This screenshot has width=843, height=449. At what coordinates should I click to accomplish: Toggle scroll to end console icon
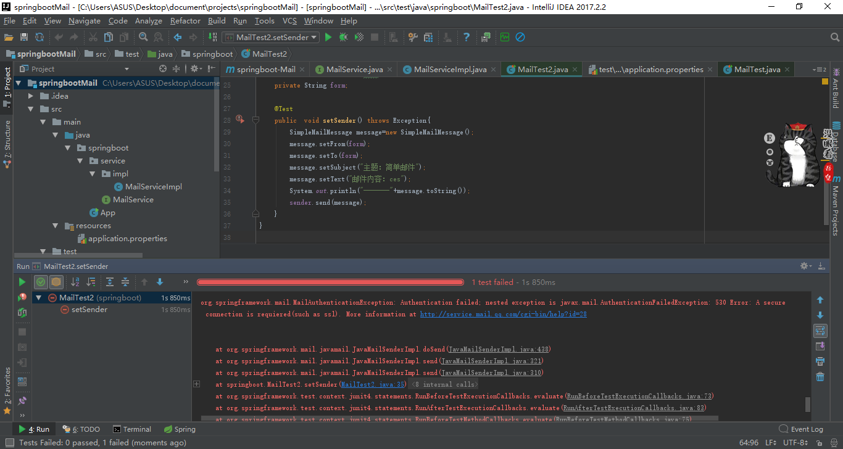tap(820, 346)
